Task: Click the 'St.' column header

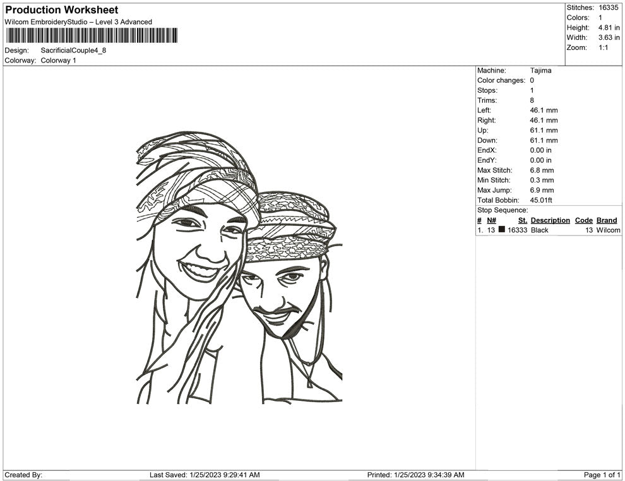Action: 523,220
